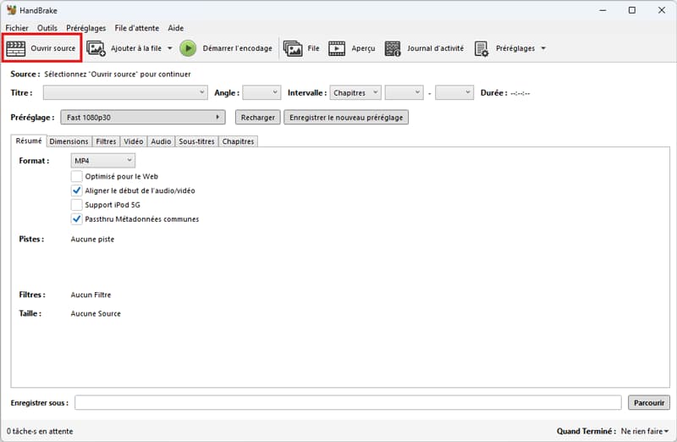Close the HandBrake window

pos(662,10)
